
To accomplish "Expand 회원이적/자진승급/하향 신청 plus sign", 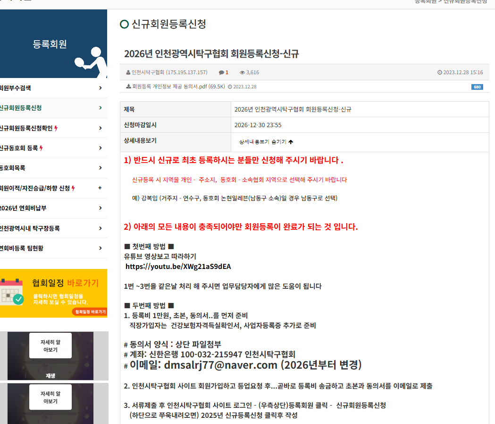I will click(x=100, y=188).
